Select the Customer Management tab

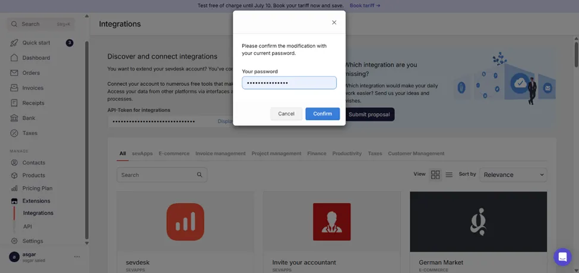(x=416, y=153)
